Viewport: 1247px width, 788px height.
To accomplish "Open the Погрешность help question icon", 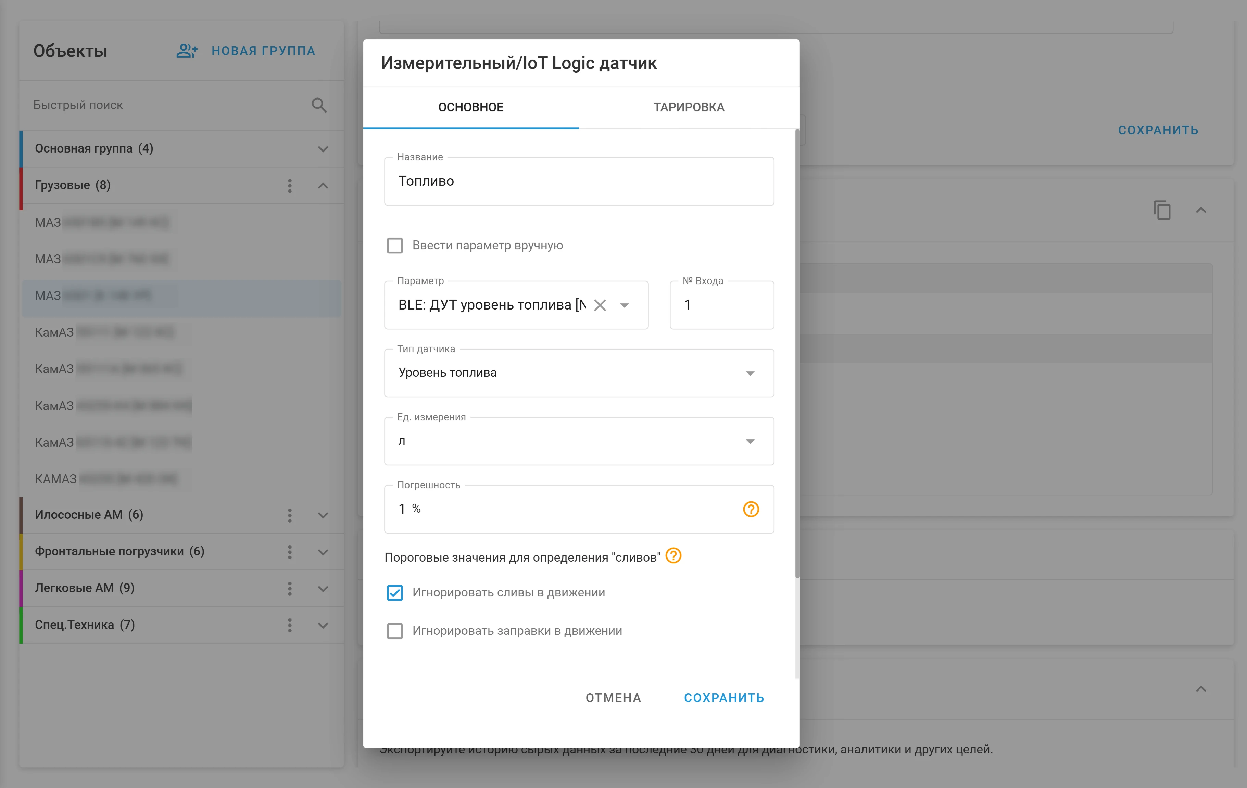I will 751,509.
